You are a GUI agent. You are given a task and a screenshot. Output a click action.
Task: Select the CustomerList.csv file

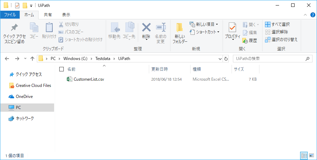pyautogui.click(x=85, y=79)
